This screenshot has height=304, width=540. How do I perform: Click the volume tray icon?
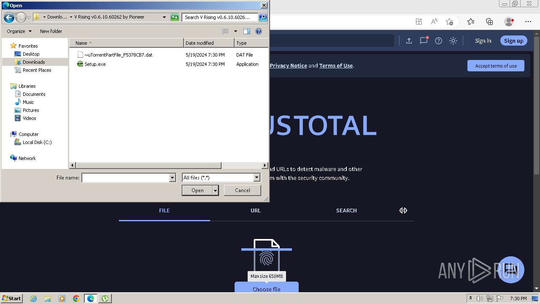pos(480,299)
